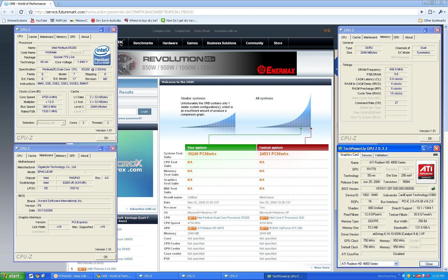Switch site language with Chinese characters link
Image resolution: width=448 pixels, height=280 pixels.
coord(327,31)
